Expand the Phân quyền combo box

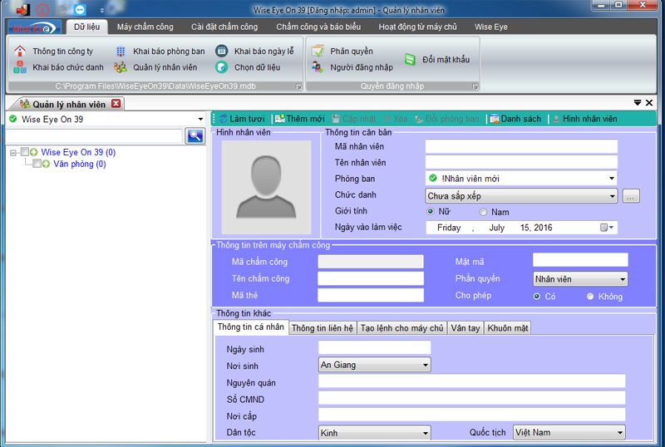[622, 280]
